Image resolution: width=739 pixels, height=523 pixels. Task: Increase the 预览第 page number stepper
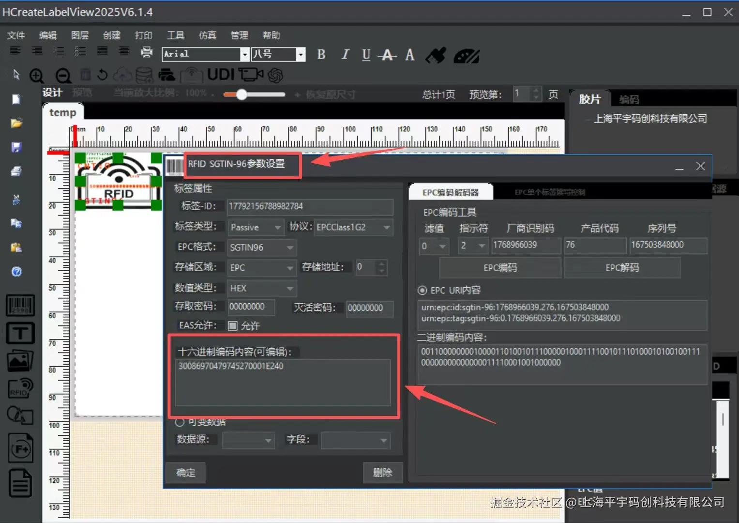click(x=535, y=91)
